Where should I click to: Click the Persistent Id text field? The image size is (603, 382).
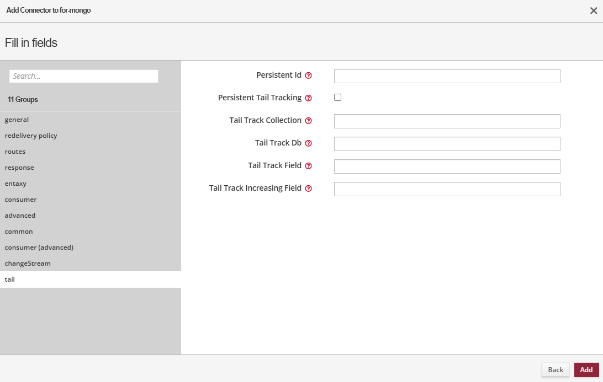click(447, 76)
